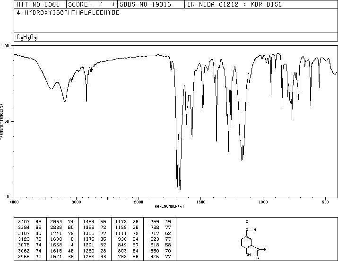Click the 1269 peak entry
Image resolution: width=338 pixels, height=261 pixels.
(x=95, y=256)
